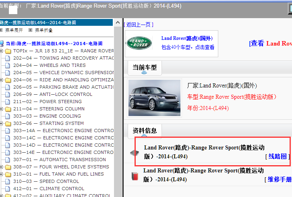Click the folder icon of 310-01 Fuel Tank
Image resolution: width=292 pixels, height=197 pixels.
8,174
